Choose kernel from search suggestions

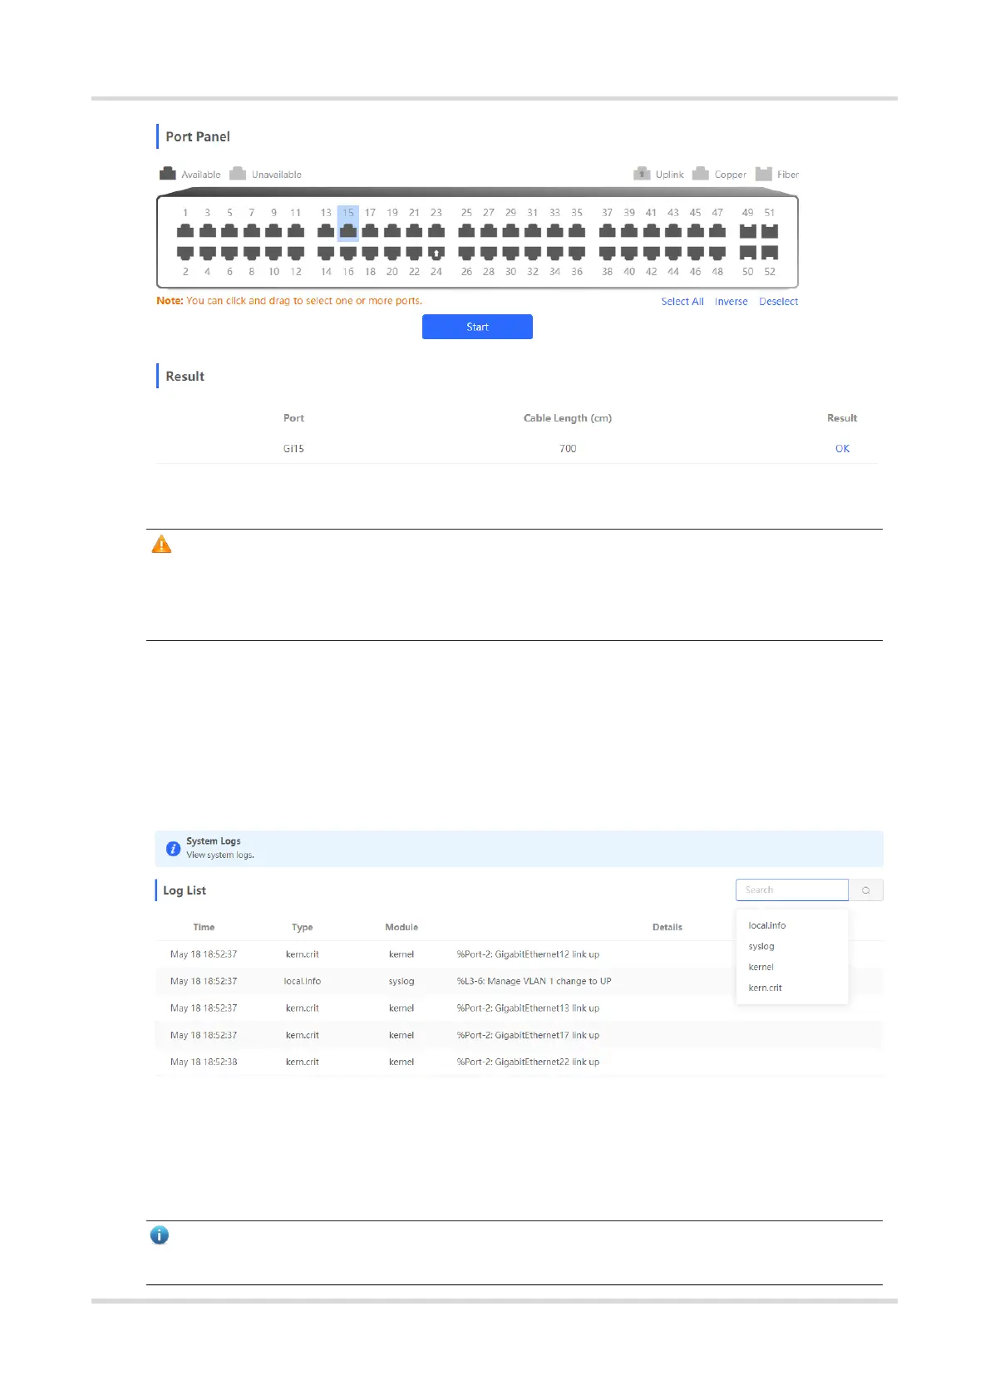click(761, 967)
